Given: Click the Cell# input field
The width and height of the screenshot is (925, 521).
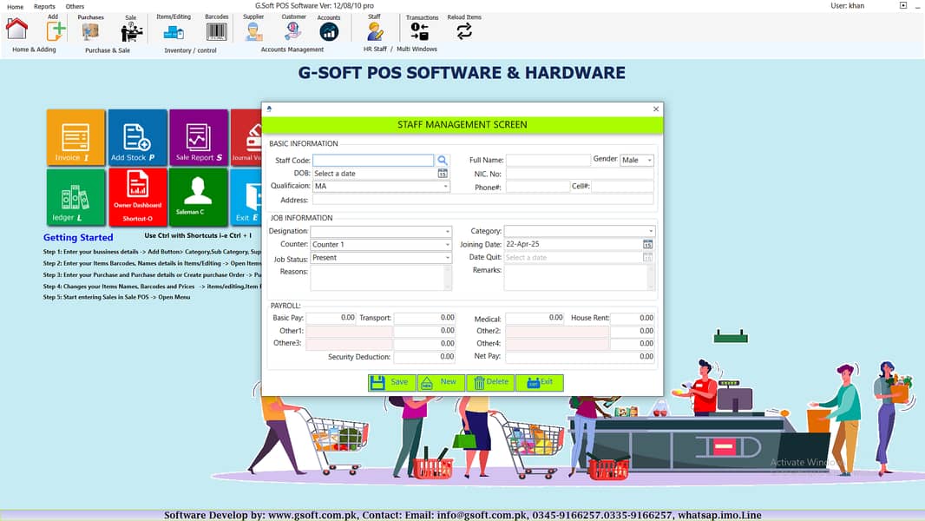Looking at the screenshot, I should [622, 187].
